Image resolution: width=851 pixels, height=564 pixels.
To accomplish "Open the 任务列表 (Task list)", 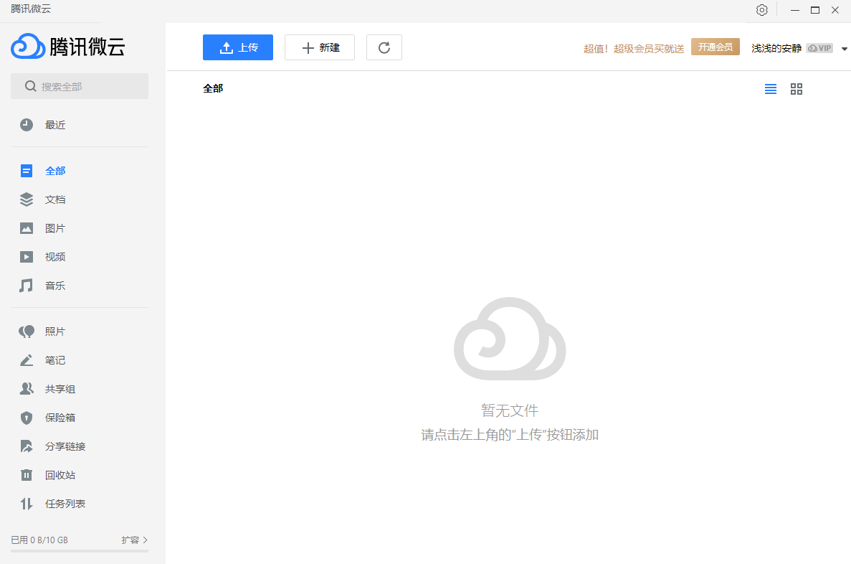I will pyautogui.click(x=64, y=503).
